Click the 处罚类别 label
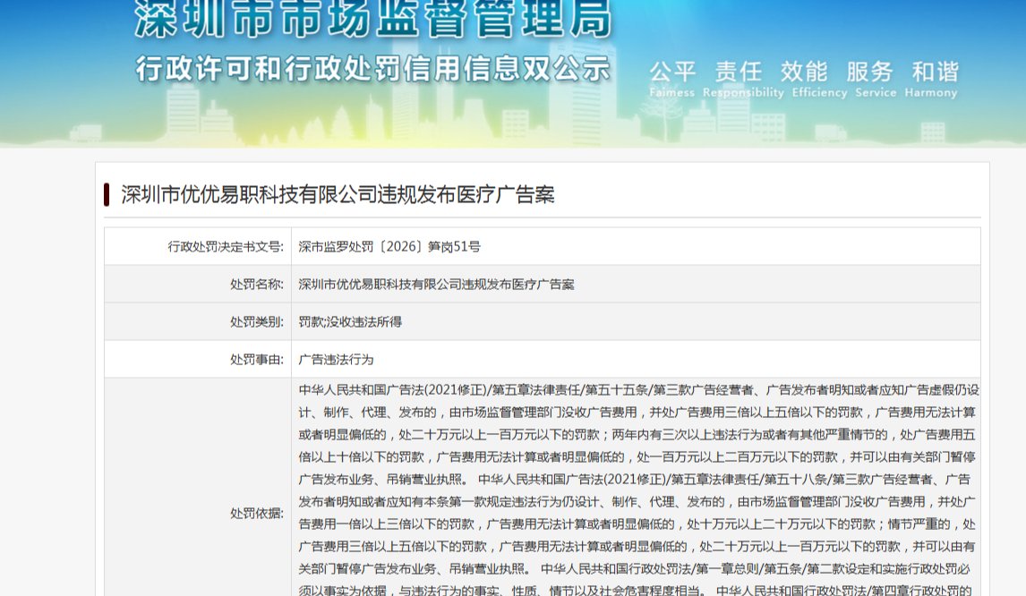Viewport: 1026px width, 596px height. coord(256,322)
